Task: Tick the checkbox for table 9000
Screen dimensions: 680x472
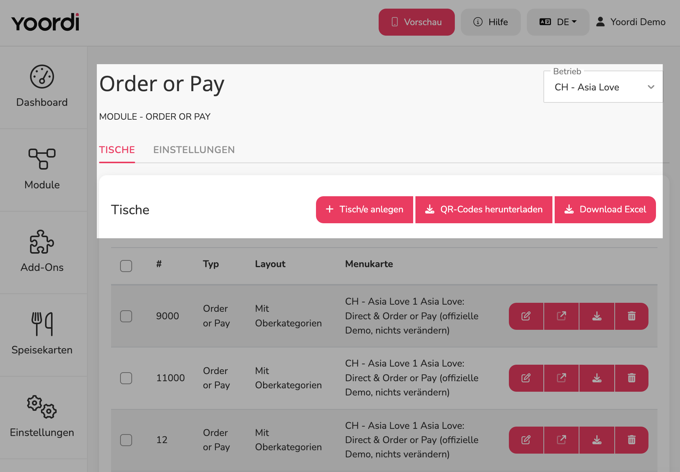Action: tap(126, 316)
